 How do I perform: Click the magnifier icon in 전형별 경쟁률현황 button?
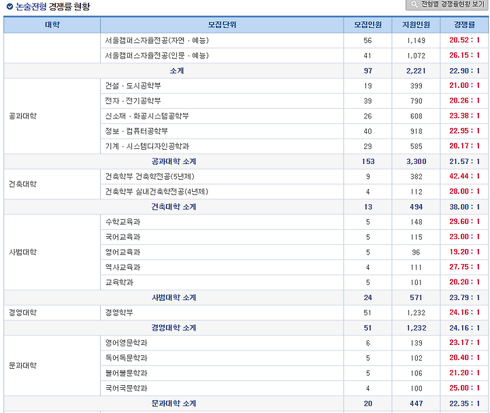point(414,4)
